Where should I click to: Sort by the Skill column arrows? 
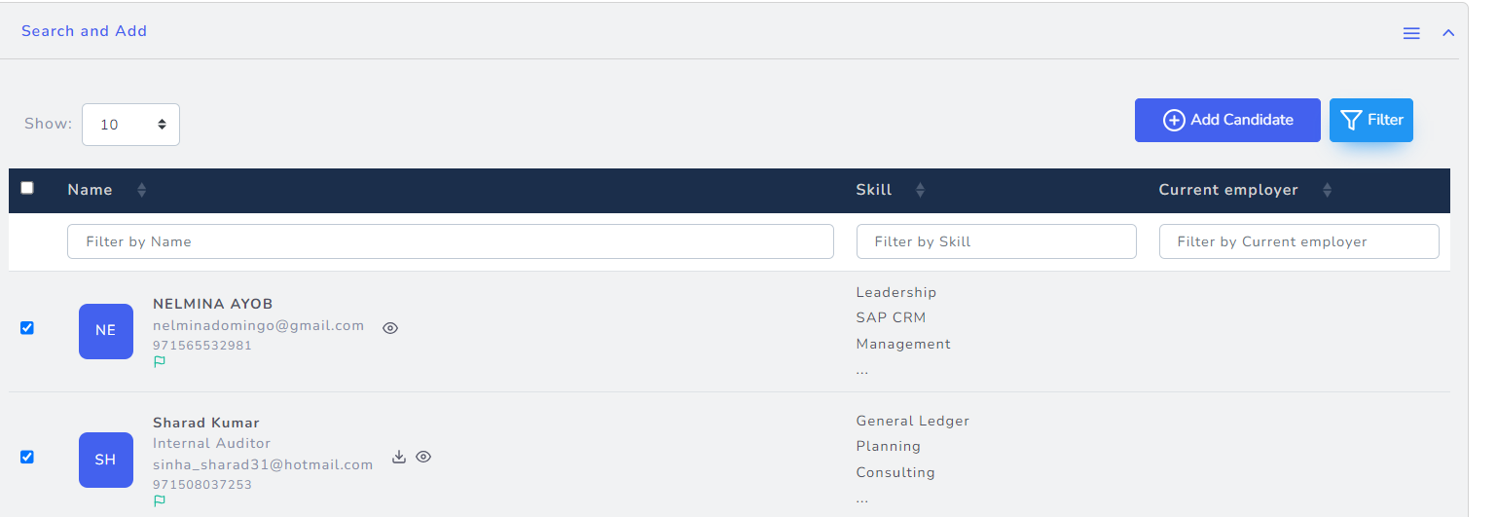click(920, 191)
